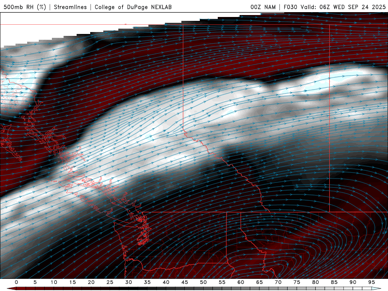
Task: Select the colorbar label "15"
Action: [72, 282]
